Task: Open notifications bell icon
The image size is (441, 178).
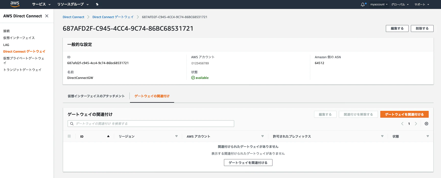Action: [x=363, y=4]
